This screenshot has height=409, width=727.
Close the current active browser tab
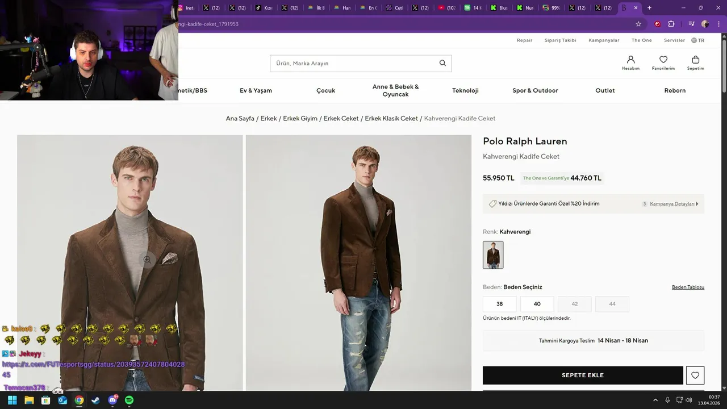point(636,8)
